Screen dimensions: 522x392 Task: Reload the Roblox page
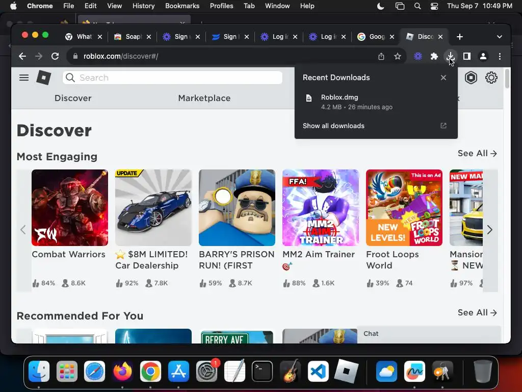(x=55, y=56)
